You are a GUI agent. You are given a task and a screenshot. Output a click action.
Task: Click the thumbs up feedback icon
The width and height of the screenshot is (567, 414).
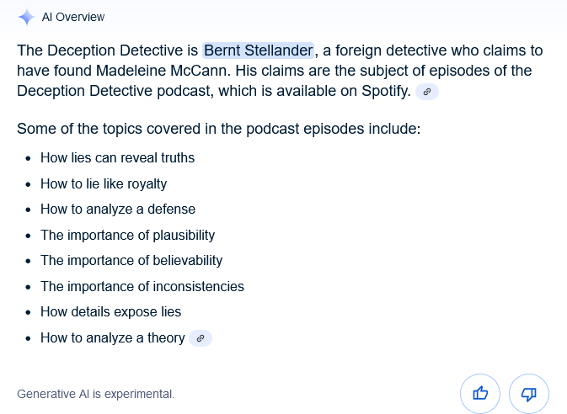tap(480, 394)
